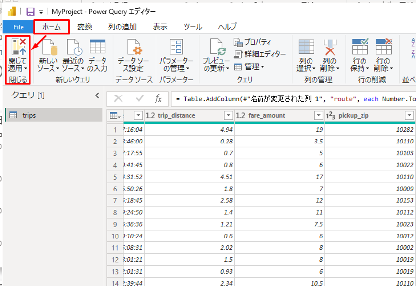The image size is (416, 286).
Task: Open the fare_amount column filter dropdown
Action: tap(318, 115)
